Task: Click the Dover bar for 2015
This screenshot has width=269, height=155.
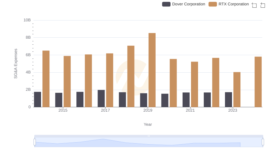Action: coord(59,100)
